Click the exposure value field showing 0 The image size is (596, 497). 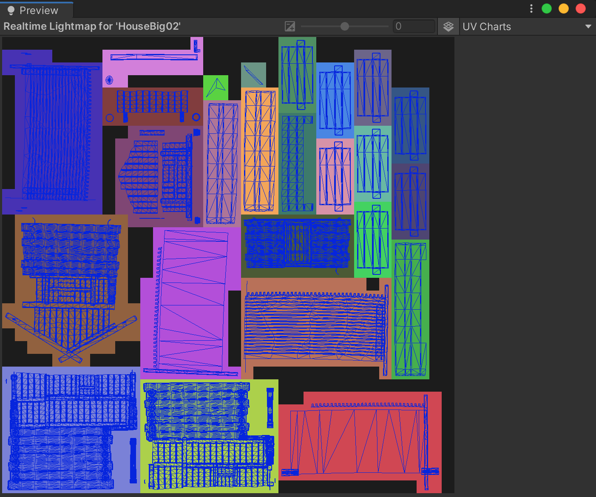(413, 27)
